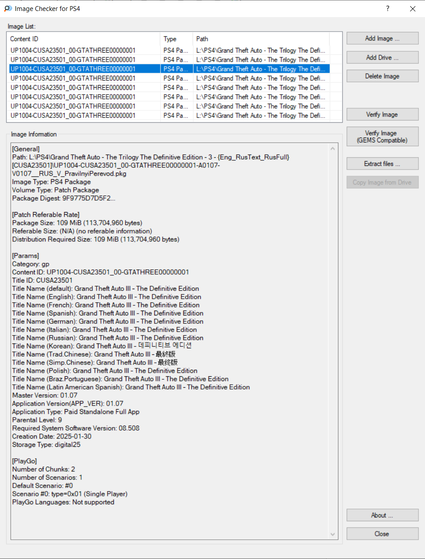This screenshot has width=425, height=559.
Task: Click Application Version(APP_VER) line
Action: click(68, 403)
